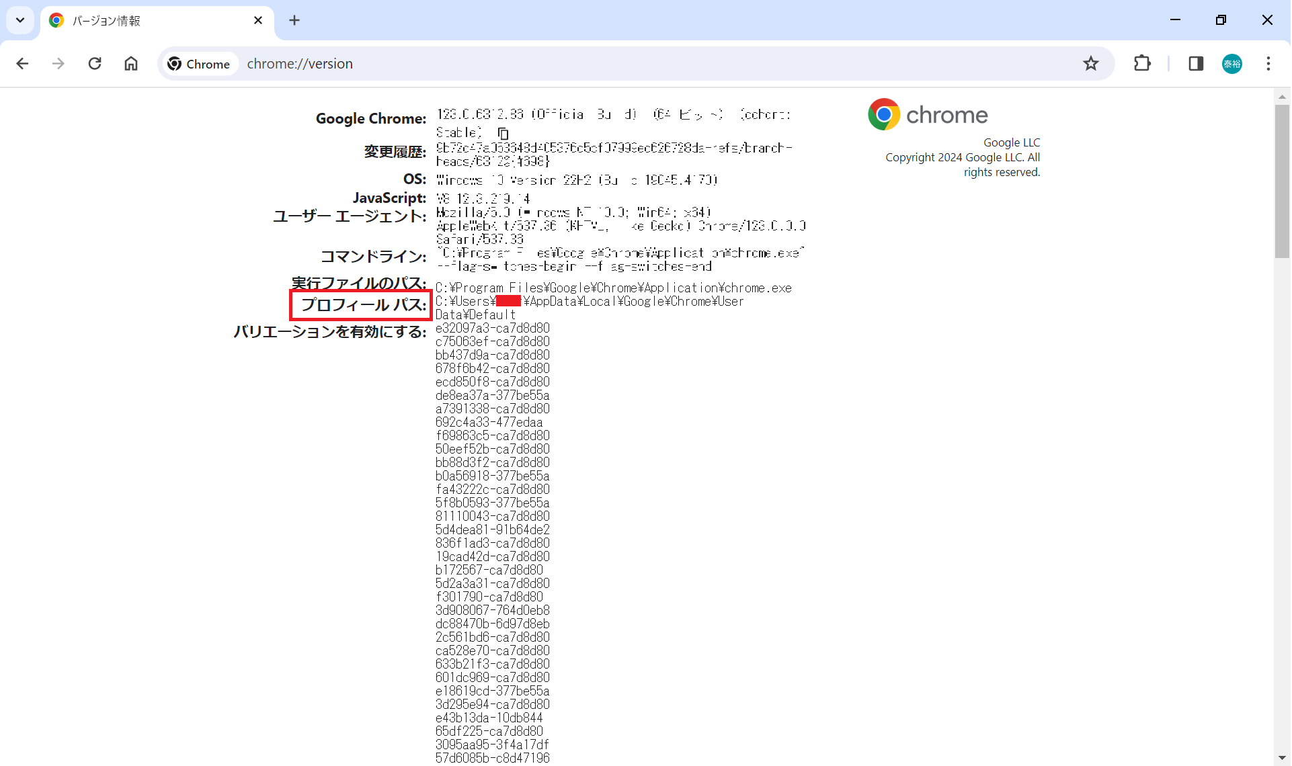Navigate back using the back arrow
This screenshot has width=1292, height=766.
[x=22, y=63]
